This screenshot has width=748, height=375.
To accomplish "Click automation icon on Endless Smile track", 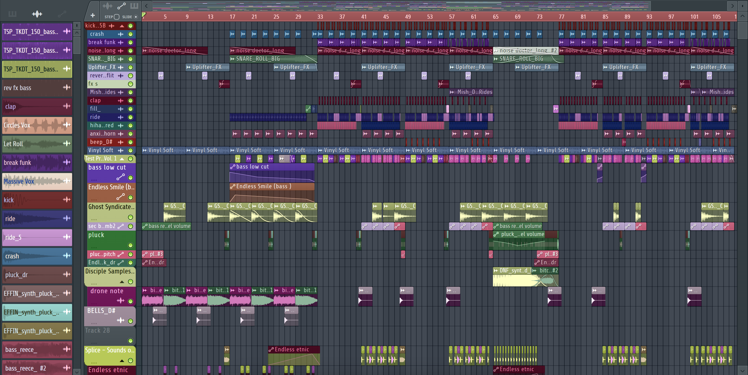I will (121, 197).
